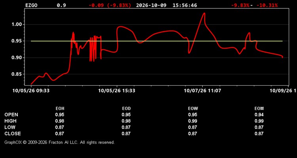
Task: Click the 10/07/26 11:07 x-axis label
Action: [202, 91]
